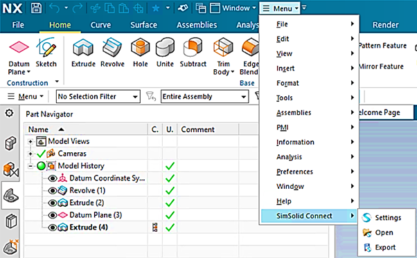Click the Redo arrow icon
The width and height of the screenshot is (417, 258).
click(78, 8)
